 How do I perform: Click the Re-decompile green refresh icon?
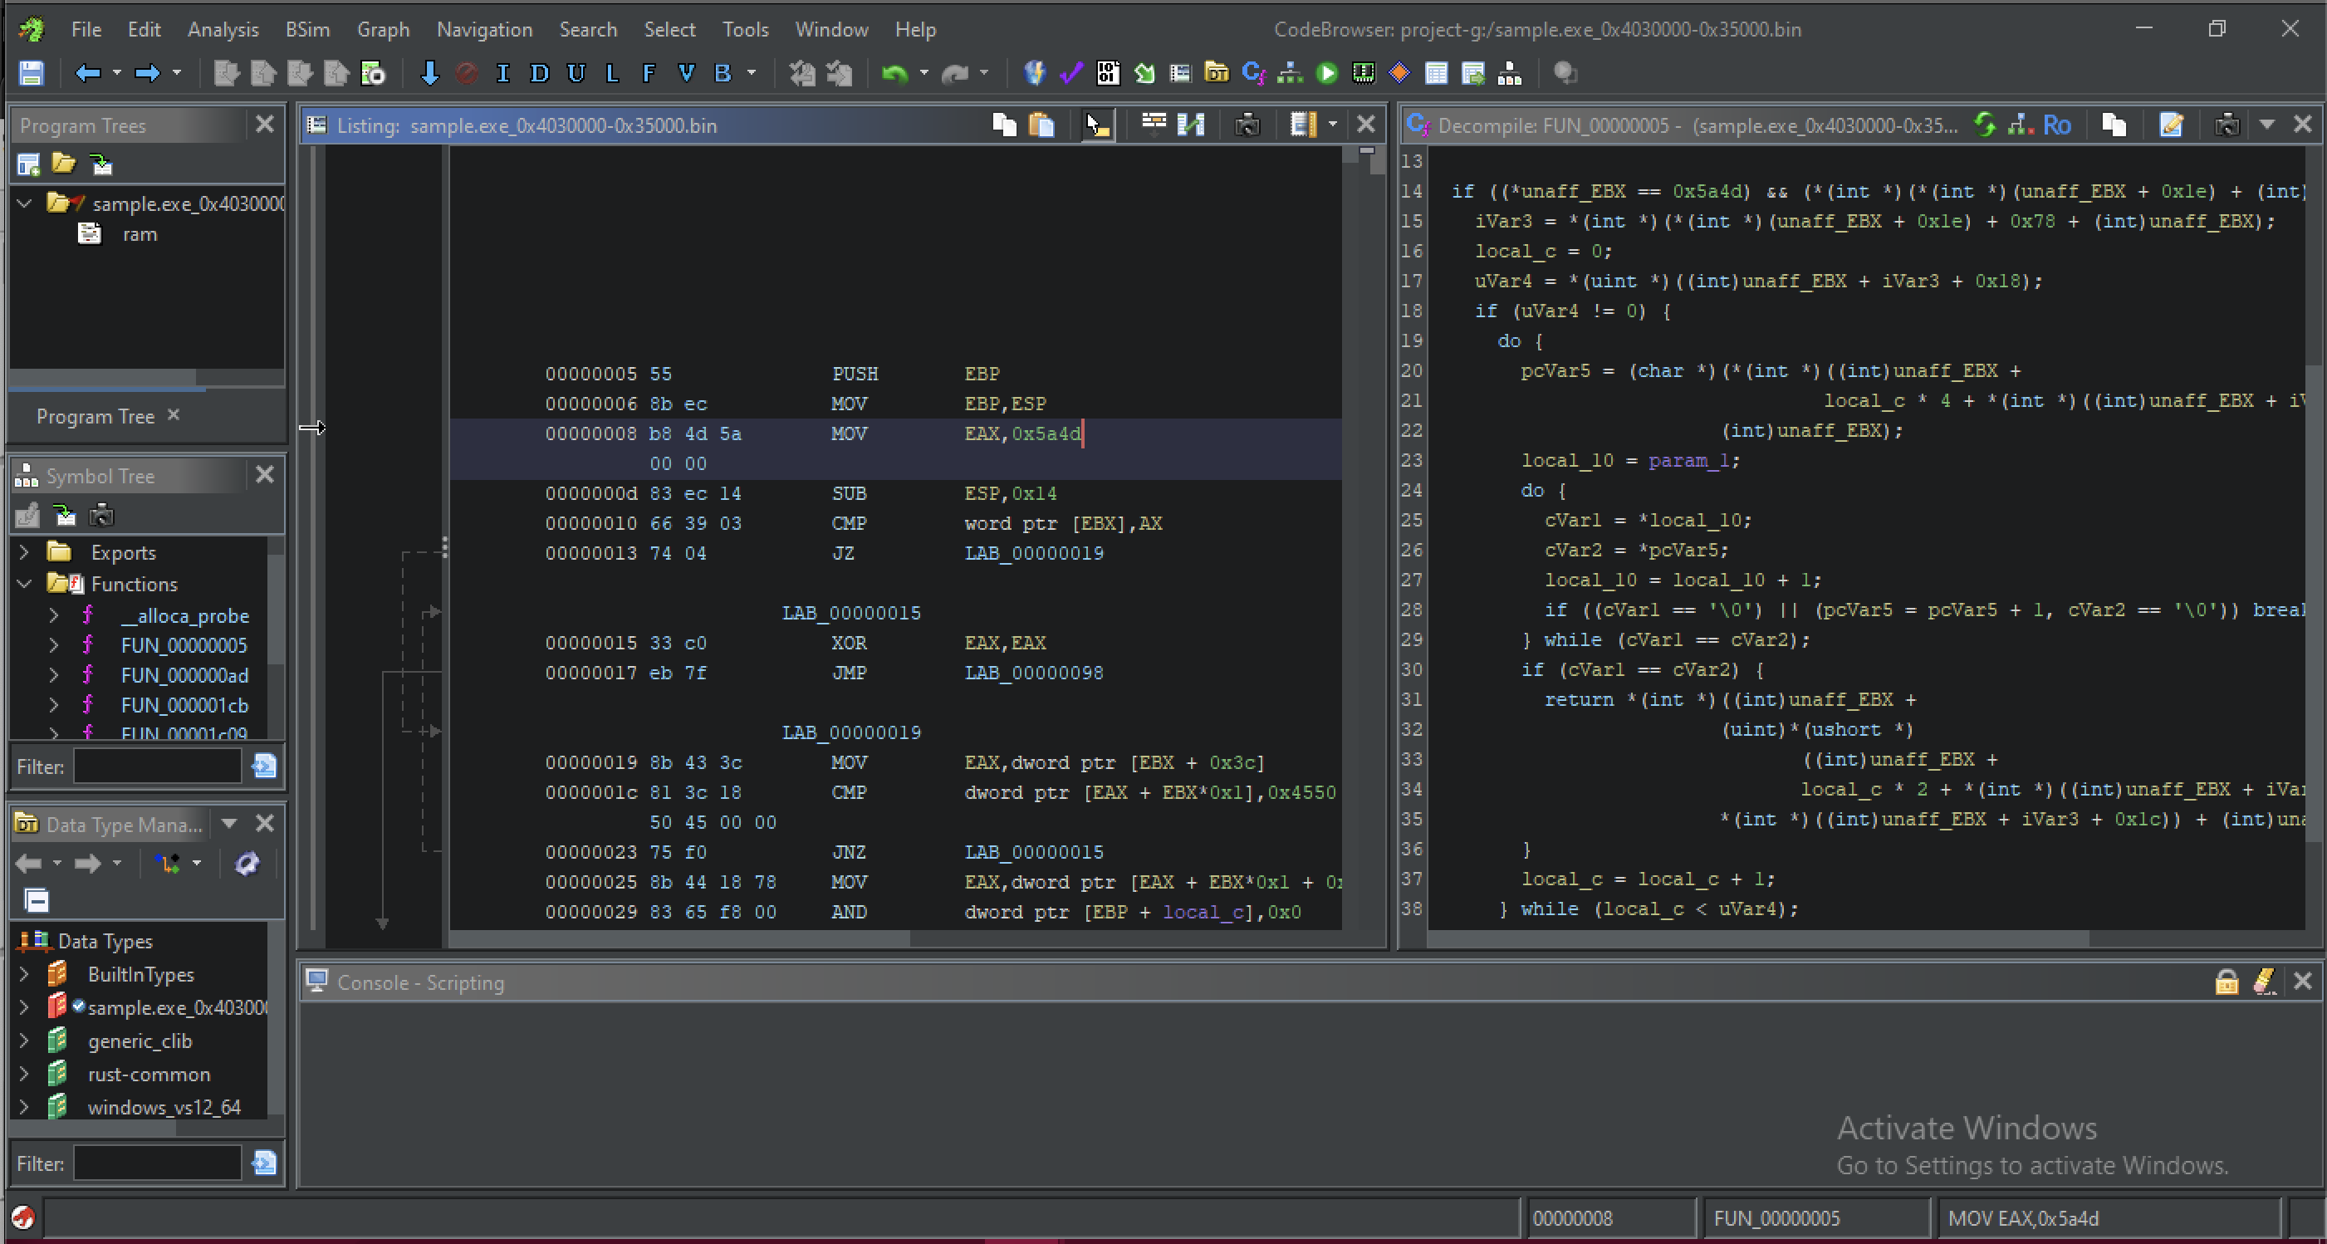[1985, 125]
